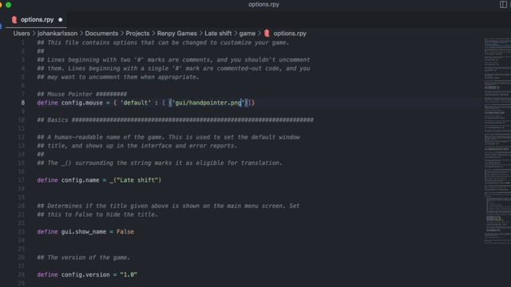Click comment about _() surrounding the string
This screenshot has width=511, height=287.
pyautogui.click(x=160, y=163)
